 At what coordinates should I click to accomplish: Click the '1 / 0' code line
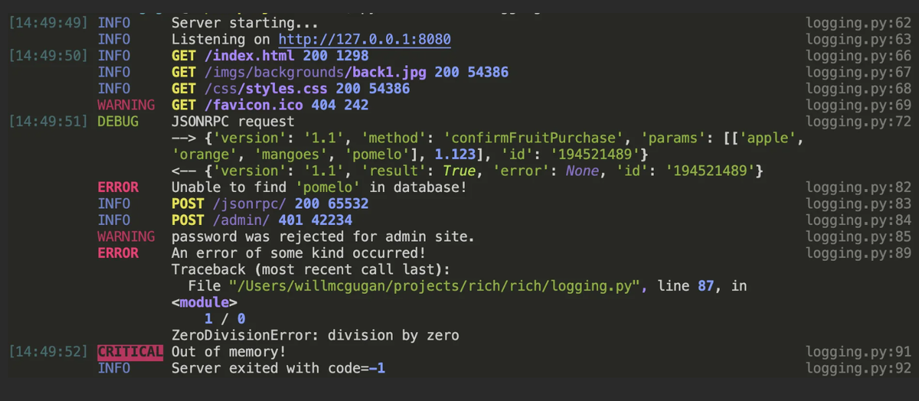pos(224,319)
